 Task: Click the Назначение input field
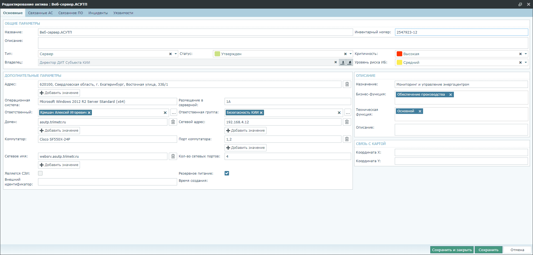[461, 84]
